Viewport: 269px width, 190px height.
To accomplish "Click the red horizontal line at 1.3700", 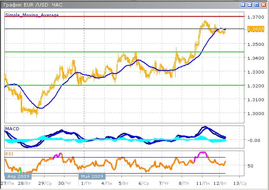I will pos(130,16).
